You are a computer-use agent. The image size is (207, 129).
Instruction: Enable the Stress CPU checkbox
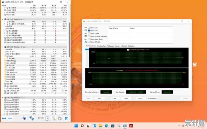pos(89,28)
